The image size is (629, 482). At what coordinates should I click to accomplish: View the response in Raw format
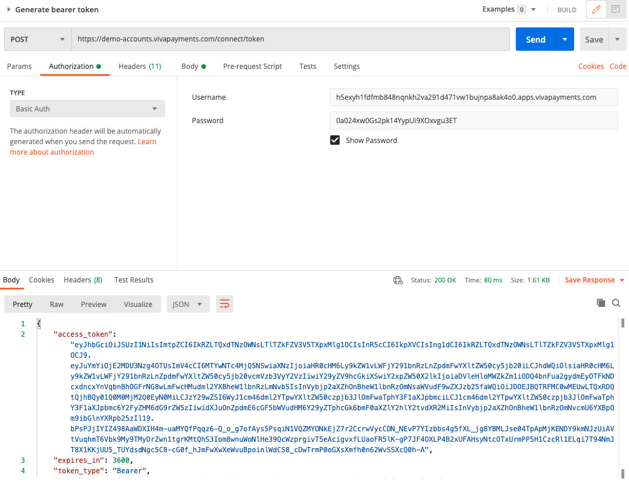coord(56,303)
